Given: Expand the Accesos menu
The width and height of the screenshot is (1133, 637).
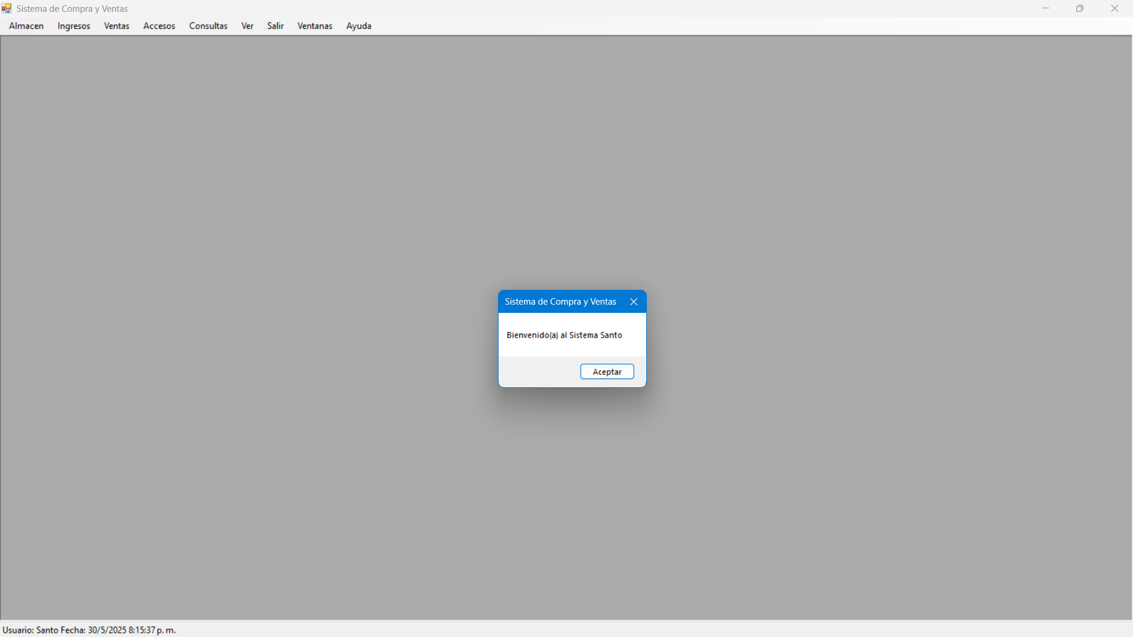Looking at the screenshot, I should [159, 26].
